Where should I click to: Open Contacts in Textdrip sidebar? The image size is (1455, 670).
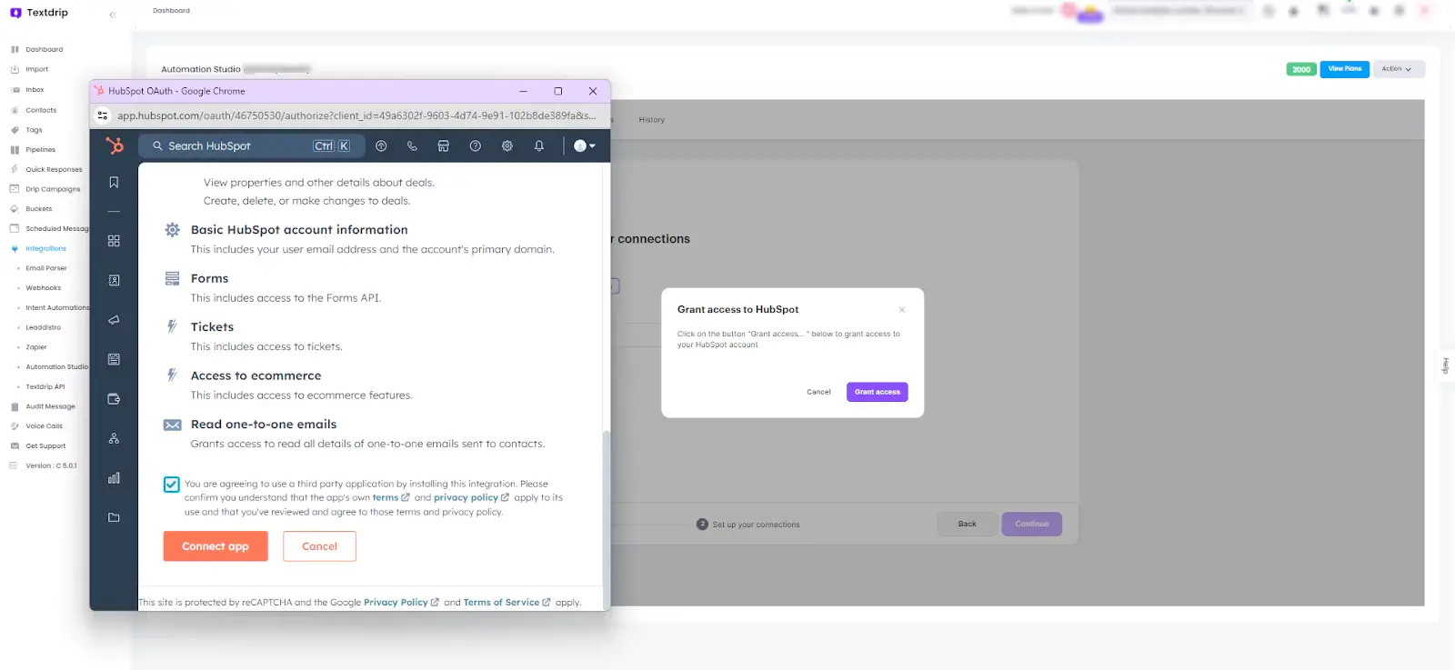[40, 110]
